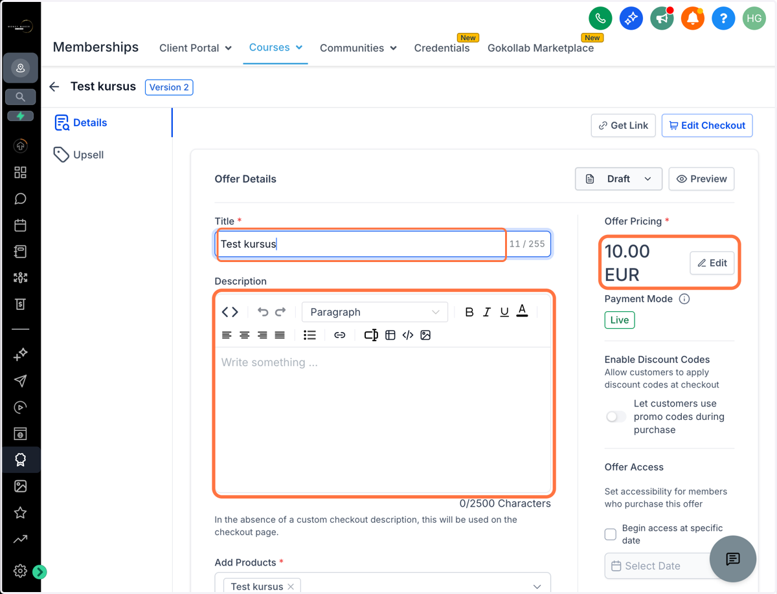The height and width of the screenshot is (594, 777).
Task: Apply underline formatting in description editor
Action: coord(504,312)
